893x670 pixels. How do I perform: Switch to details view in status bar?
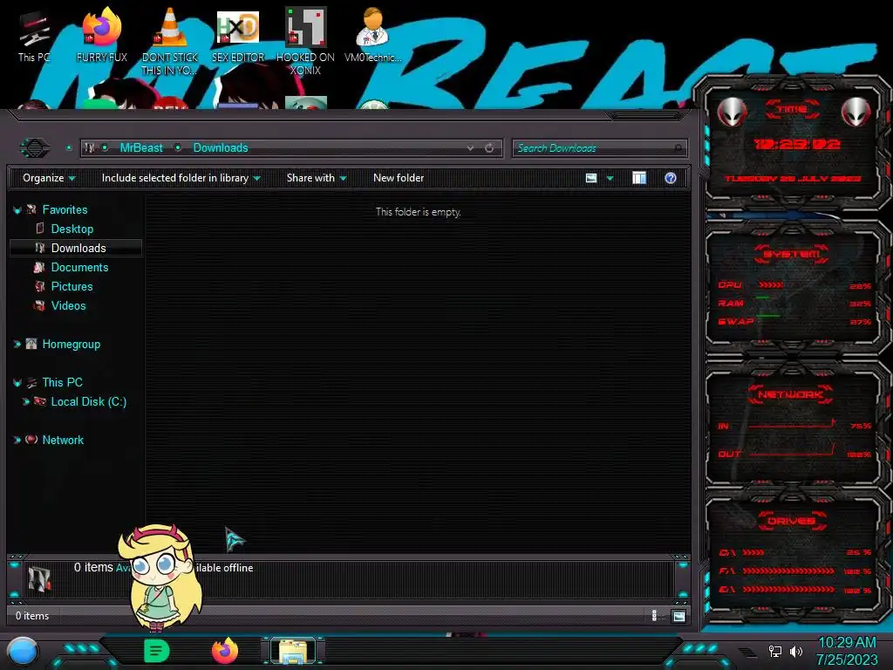coord(654,616)
